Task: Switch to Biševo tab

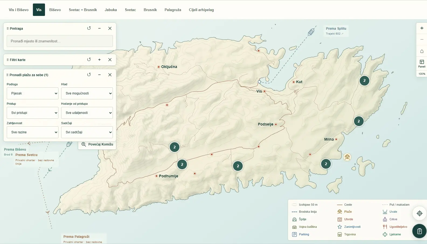Action: 55,10
